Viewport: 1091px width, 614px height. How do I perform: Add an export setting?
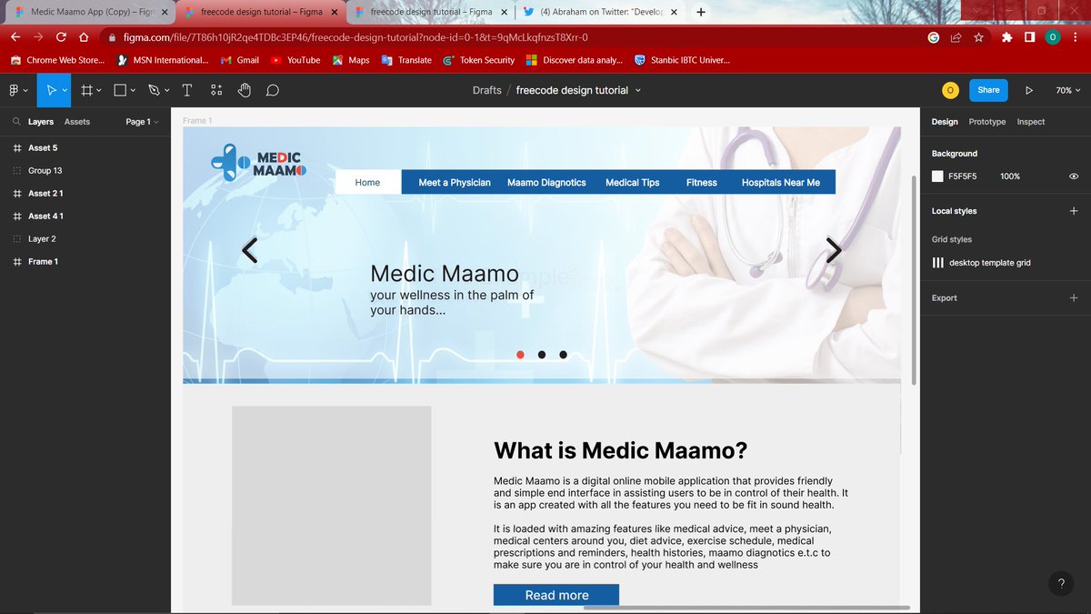pos(1073,297)
